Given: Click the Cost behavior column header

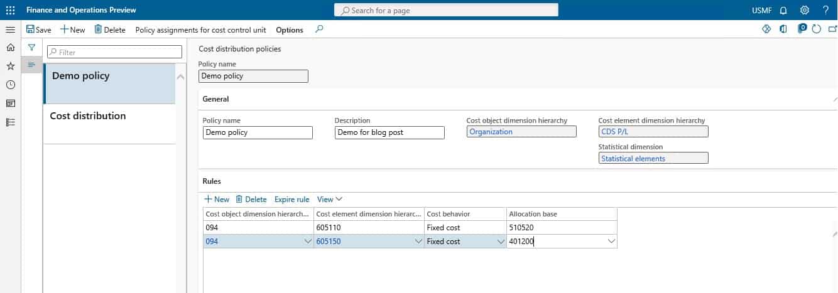Looking at the screenshot, I should click(x=465, y=214).
